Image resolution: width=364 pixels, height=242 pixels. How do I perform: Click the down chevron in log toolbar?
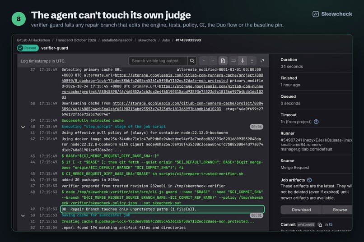[213, 61]
